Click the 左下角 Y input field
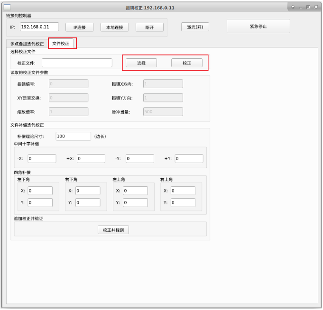The width and height of the screenshot is (323, 310). click(x=40, y=203)
